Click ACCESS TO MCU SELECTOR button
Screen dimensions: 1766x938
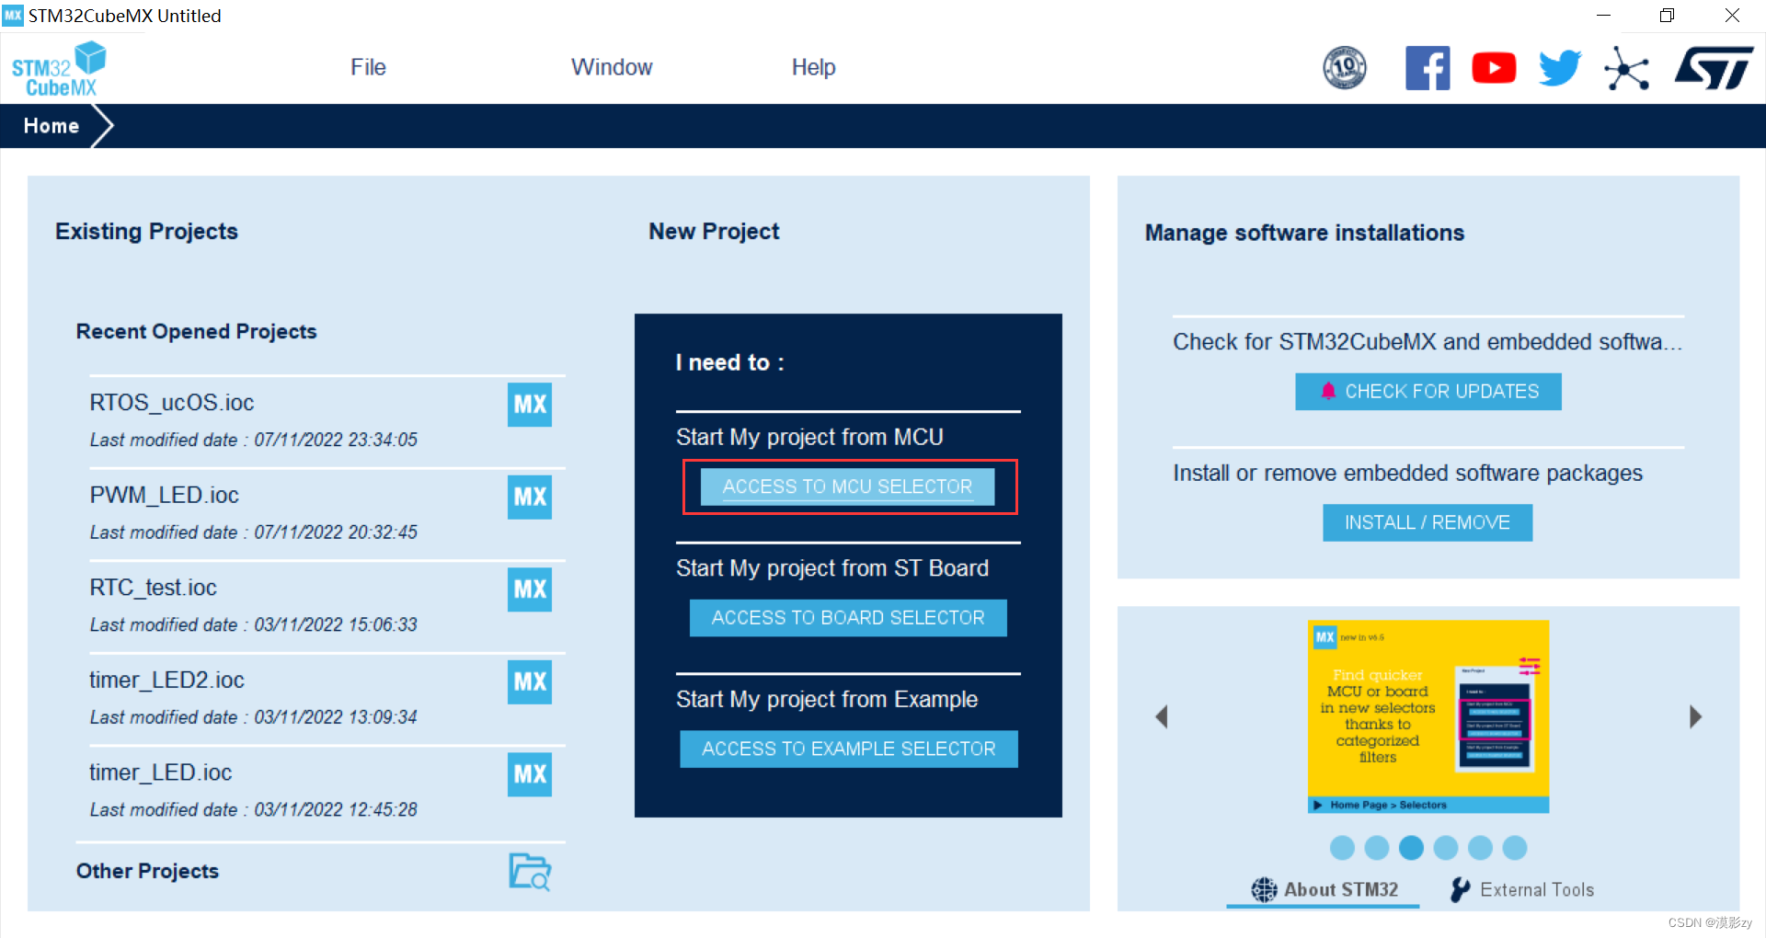(847, 486)
